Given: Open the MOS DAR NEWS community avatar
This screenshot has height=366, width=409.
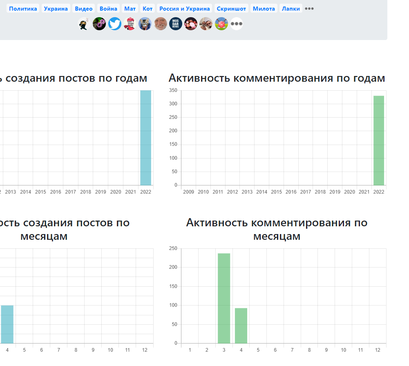Looking at the screenshot, I should pyautogui.click(x=176, y=24).
